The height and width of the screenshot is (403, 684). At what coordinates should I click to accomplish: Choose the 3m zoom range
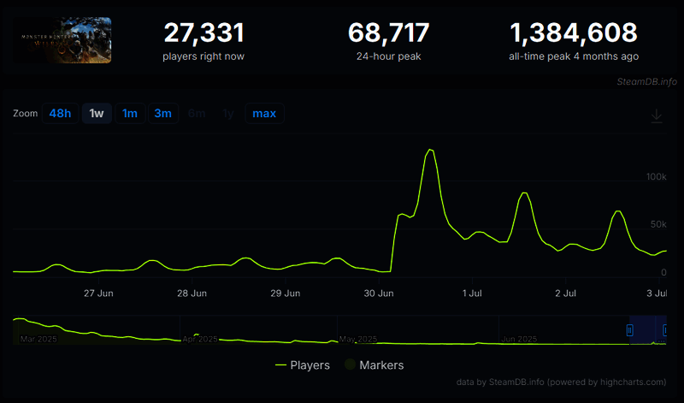[162, 114]
